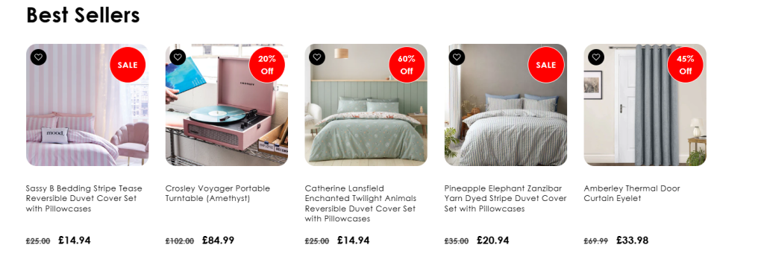Screen dimensions: 764x271
Task: Click the £84.99 turntable price
Action: tap(219, 240)
